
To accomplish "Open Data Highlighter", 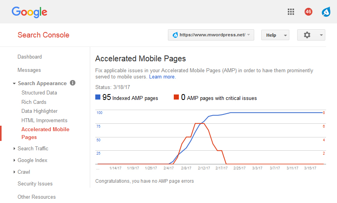I will (39, 111).
